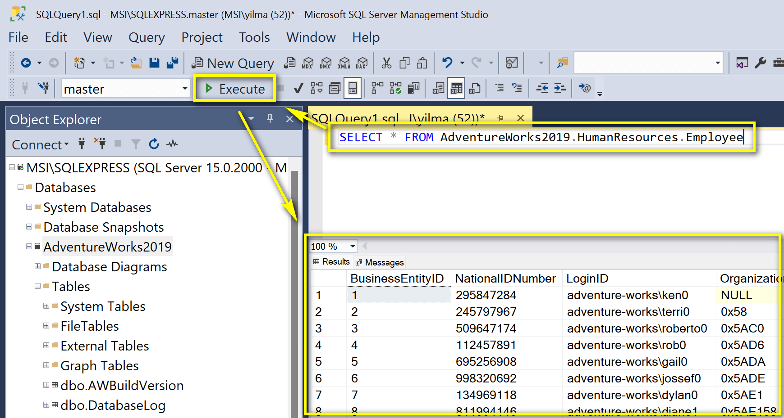Click the Database Engine Query icon
The width and height of the screenshot is (784, 418).
(x=290, y=63)
